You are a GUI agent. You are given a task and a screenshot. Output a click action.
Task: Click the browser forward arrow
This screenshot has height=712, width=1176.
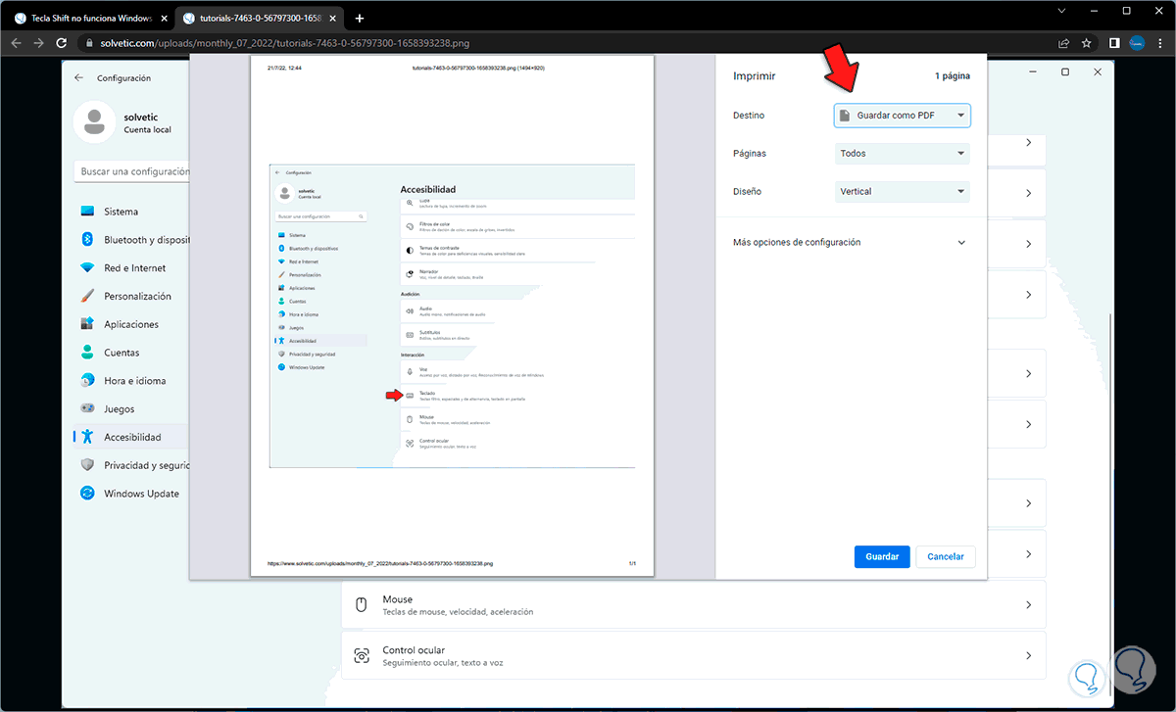tap(39, 43)
